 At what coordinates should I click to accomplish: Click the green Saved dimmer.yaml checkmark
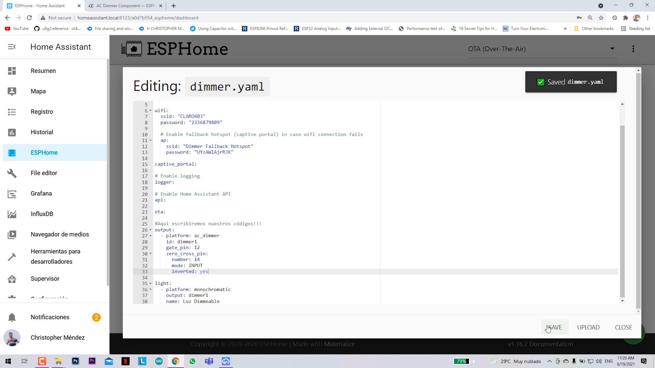540,82
